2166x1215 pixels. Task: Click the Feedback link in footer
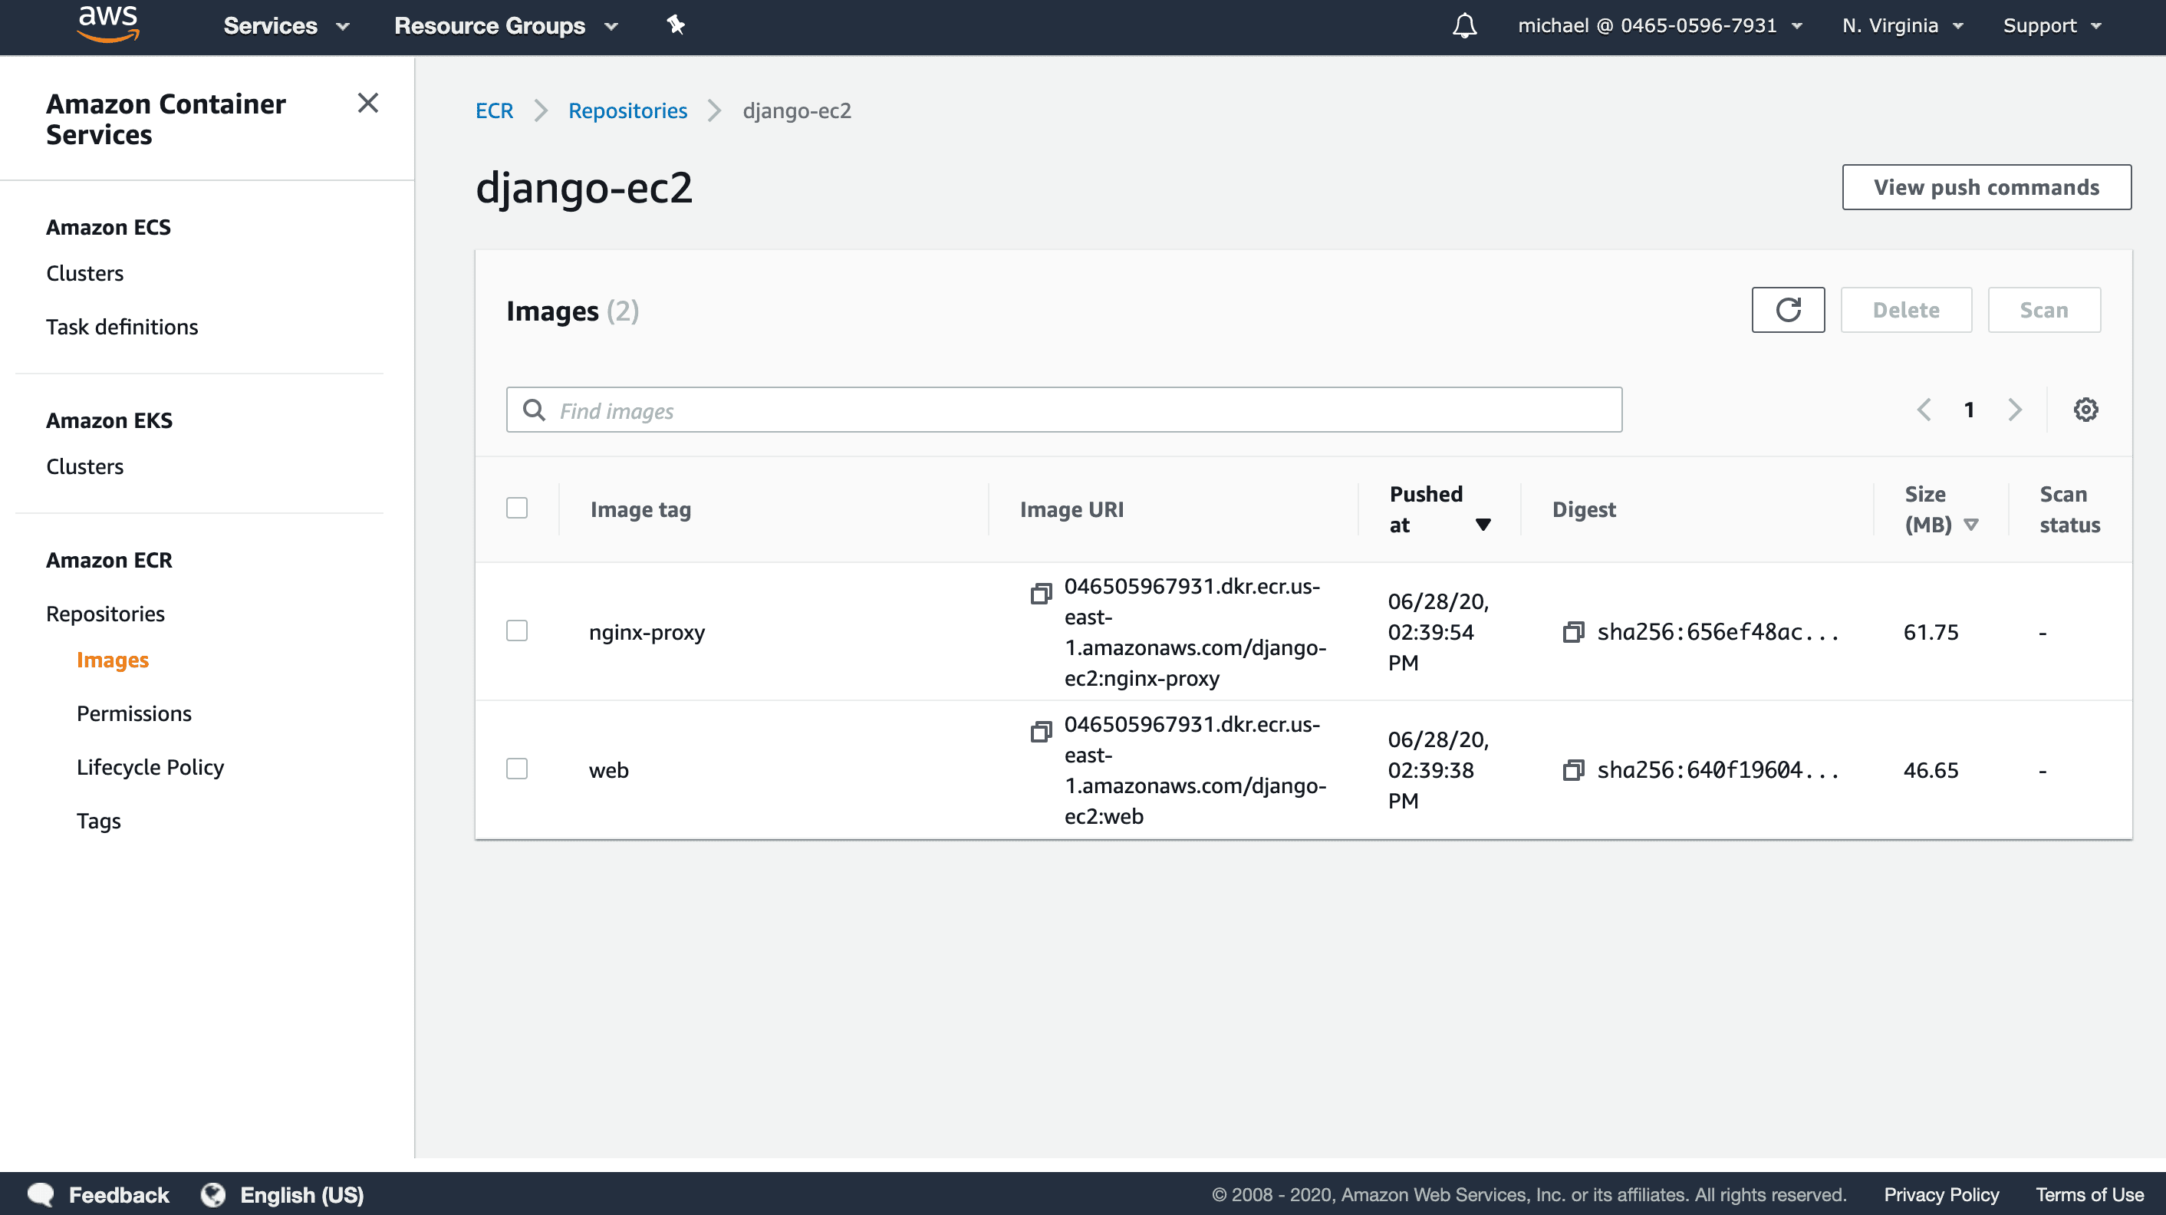pyautogui.click(x=119, y=1195)
